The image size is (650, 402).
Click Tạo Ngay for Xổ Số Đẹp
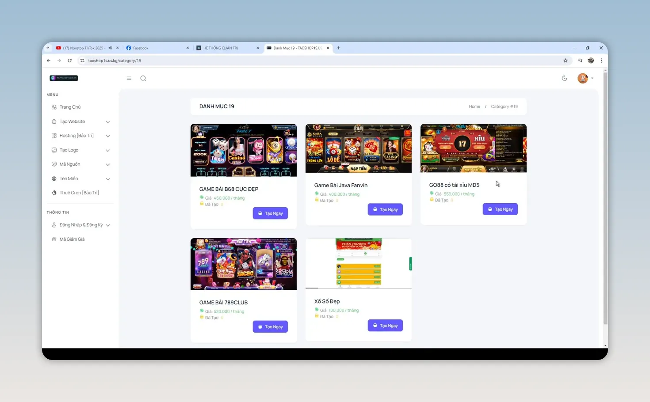(385, 326)
